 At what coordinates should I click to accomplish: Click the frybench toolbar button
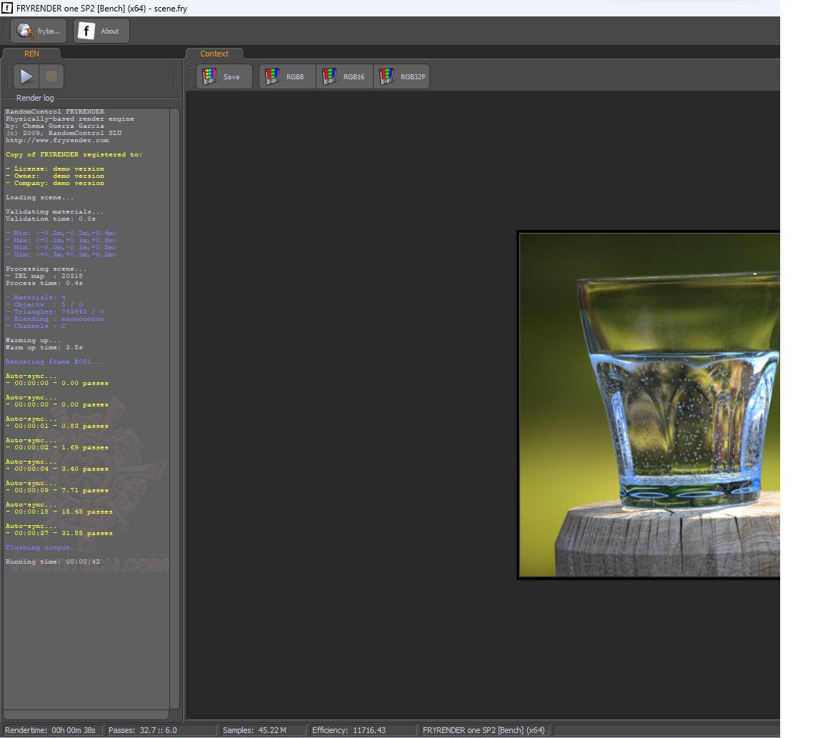[x=39, y=31]
